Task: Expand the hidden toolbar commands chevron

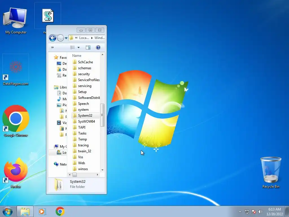Action: (52, 47)
